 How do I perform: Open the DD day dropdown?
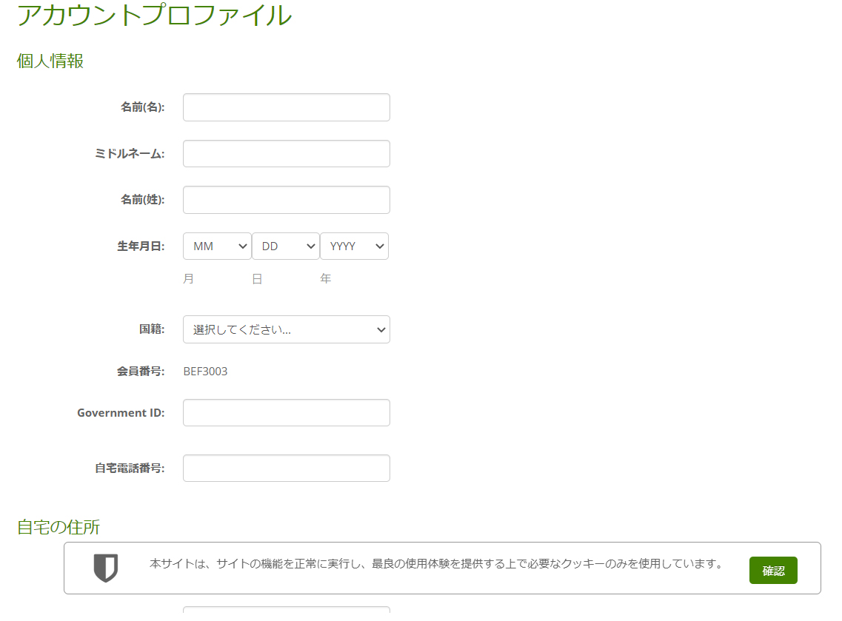click(285, 246)
